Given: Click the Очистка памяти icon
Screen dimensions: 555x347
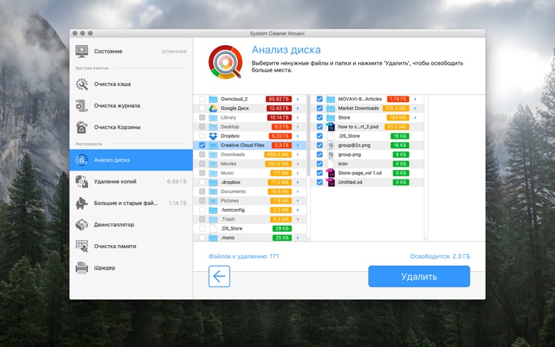Looking at the screenshot, I should coord(82,246).
